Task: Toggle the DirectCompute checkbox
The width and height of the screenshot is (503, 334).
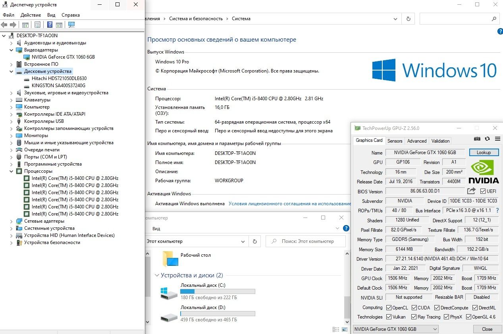Action: coord(437,308)
